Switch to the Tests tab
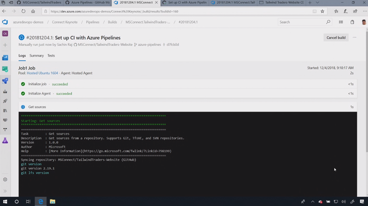Image resolution: width=368 pixels, height=206 pixels. [51, 56]
